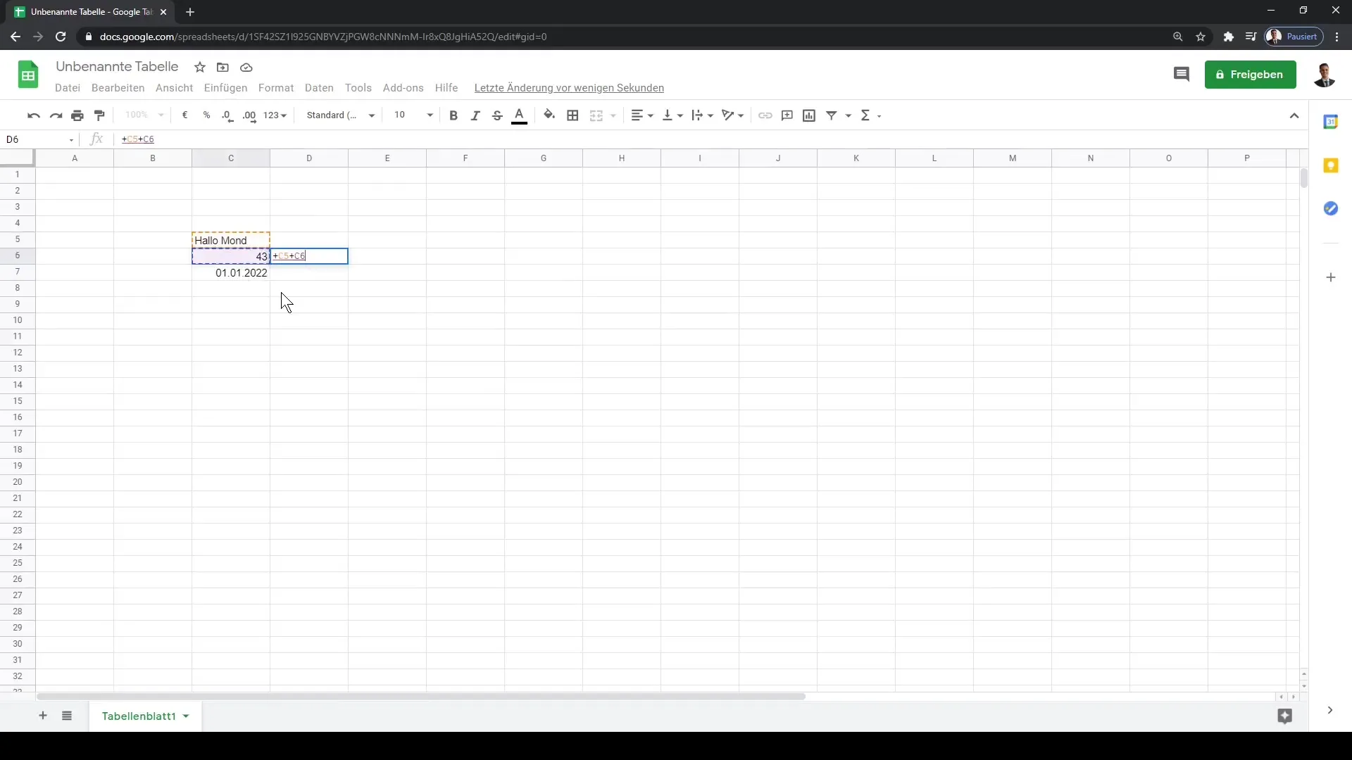Click the Strikethrough formatting icon

click(496, 115)
